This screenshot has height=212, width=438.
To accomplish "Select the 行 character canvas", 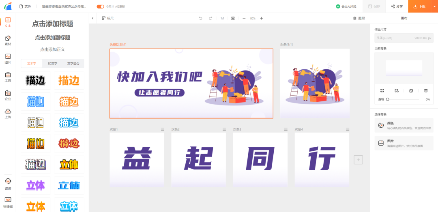I will coord(322,160).
